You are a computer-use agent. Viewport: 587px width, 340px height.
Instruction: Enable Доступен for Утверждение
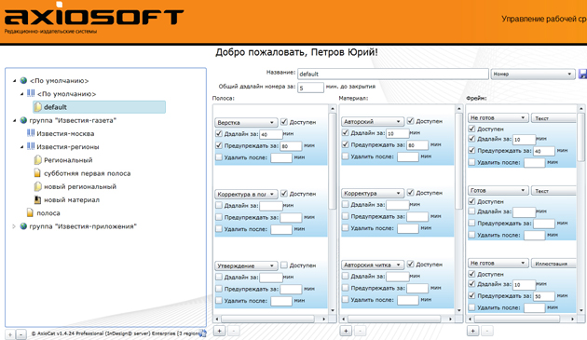coord(284,265)
